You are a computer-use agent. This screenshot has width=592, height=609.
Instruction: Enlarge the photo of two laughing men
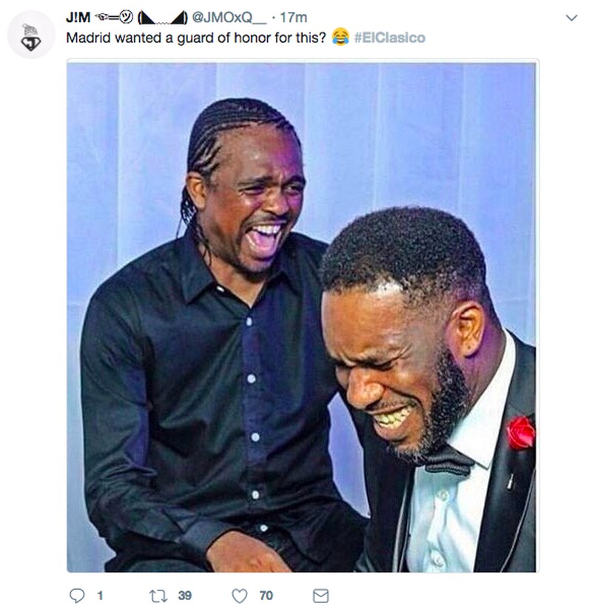302,317
